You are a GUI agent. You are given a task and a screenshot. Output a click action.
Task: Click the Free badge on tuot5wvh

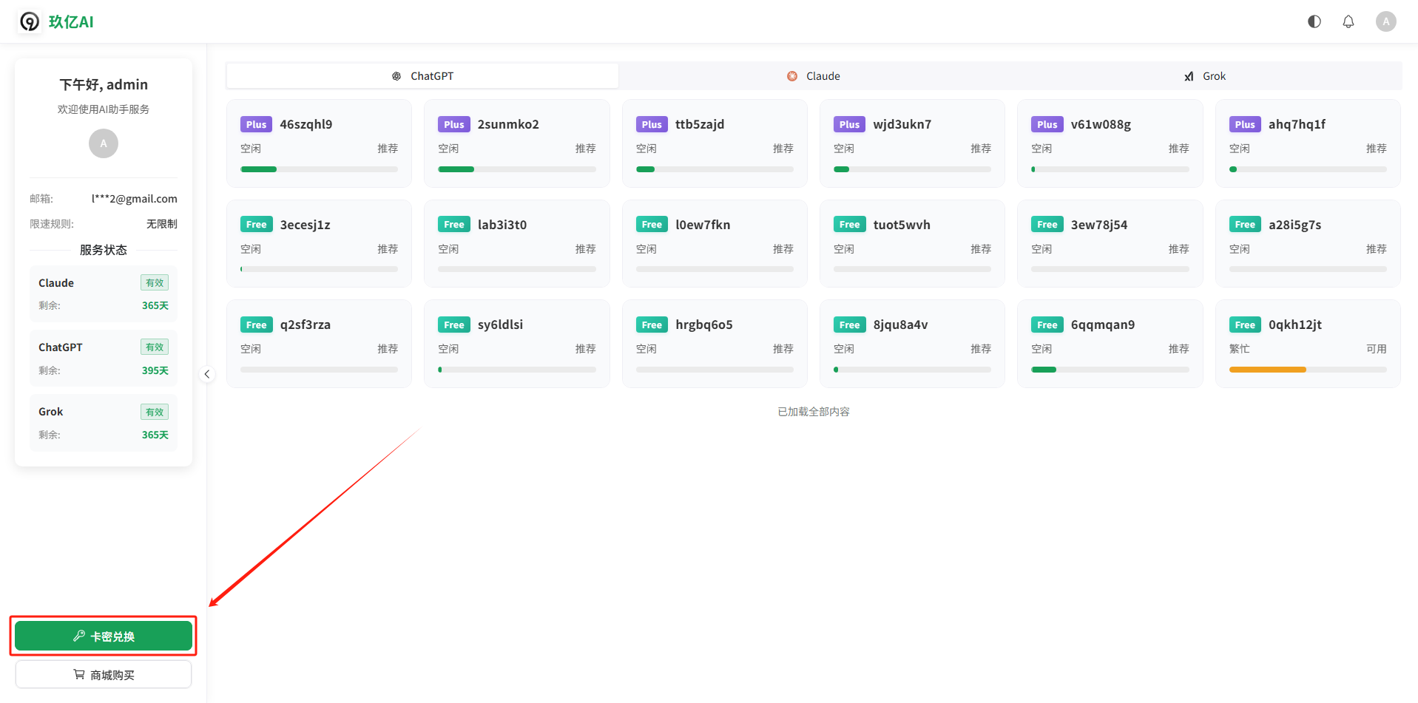click(x=849, y=225)
